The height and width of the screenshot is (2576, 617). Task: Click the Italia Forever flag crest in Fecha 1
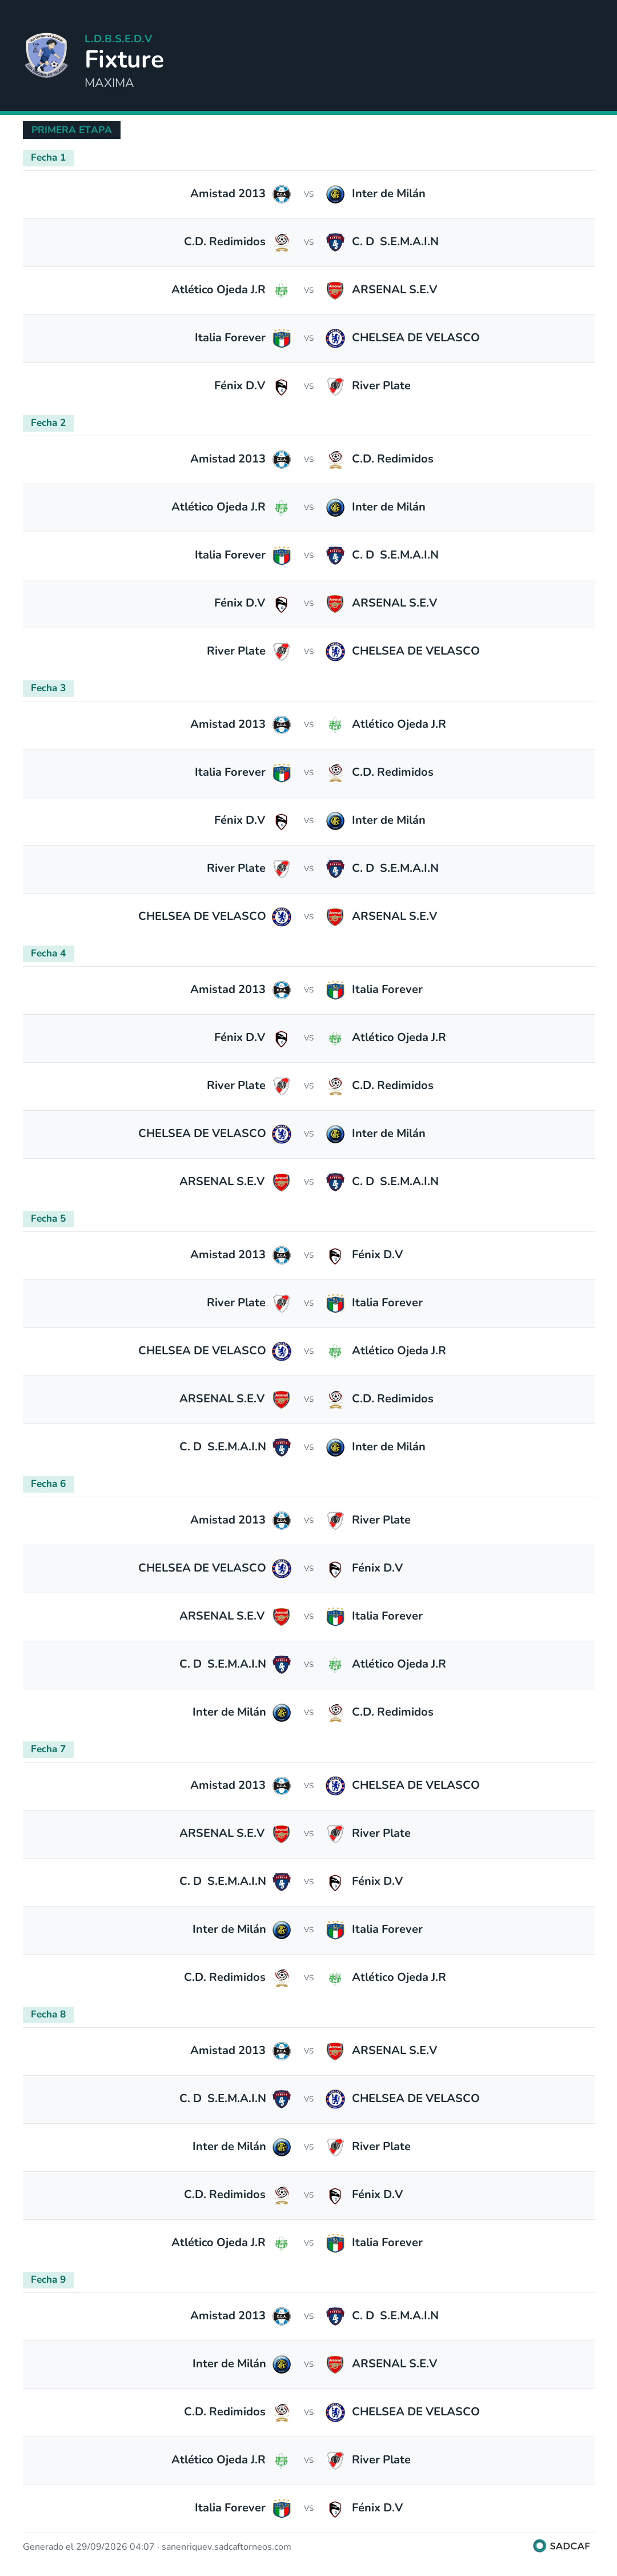tap(282, 338)
